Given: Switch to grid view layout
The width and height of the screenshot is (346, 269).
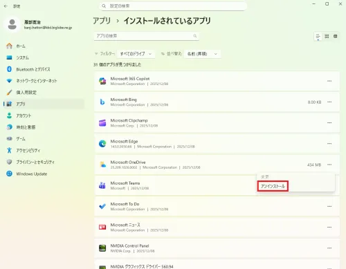Looking at the screenshot, I should pyautogui.click(x=327, y=37).
